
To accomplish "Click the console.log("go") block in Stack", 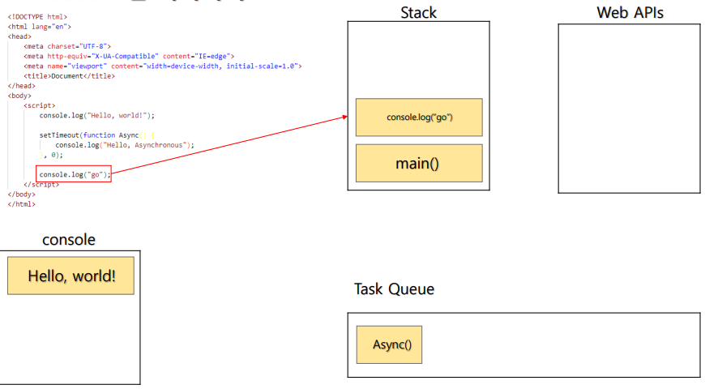I will pyautogui.click(x=419, y=118).
